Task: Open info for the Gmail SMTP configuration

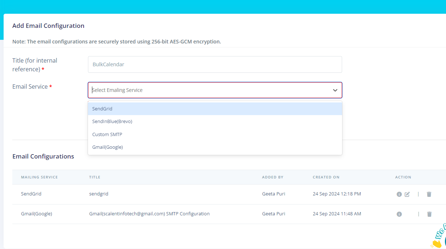Action: 399,214
